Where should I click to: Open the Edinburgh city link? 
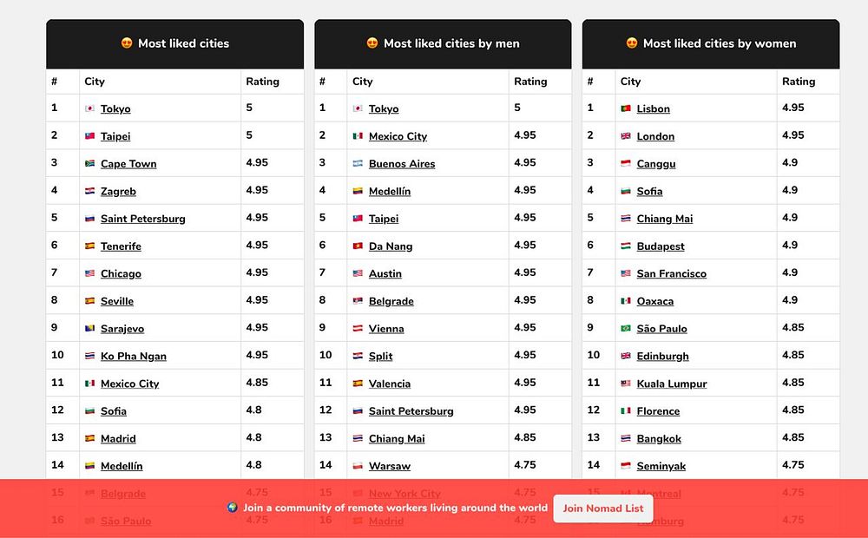[662, 356]
